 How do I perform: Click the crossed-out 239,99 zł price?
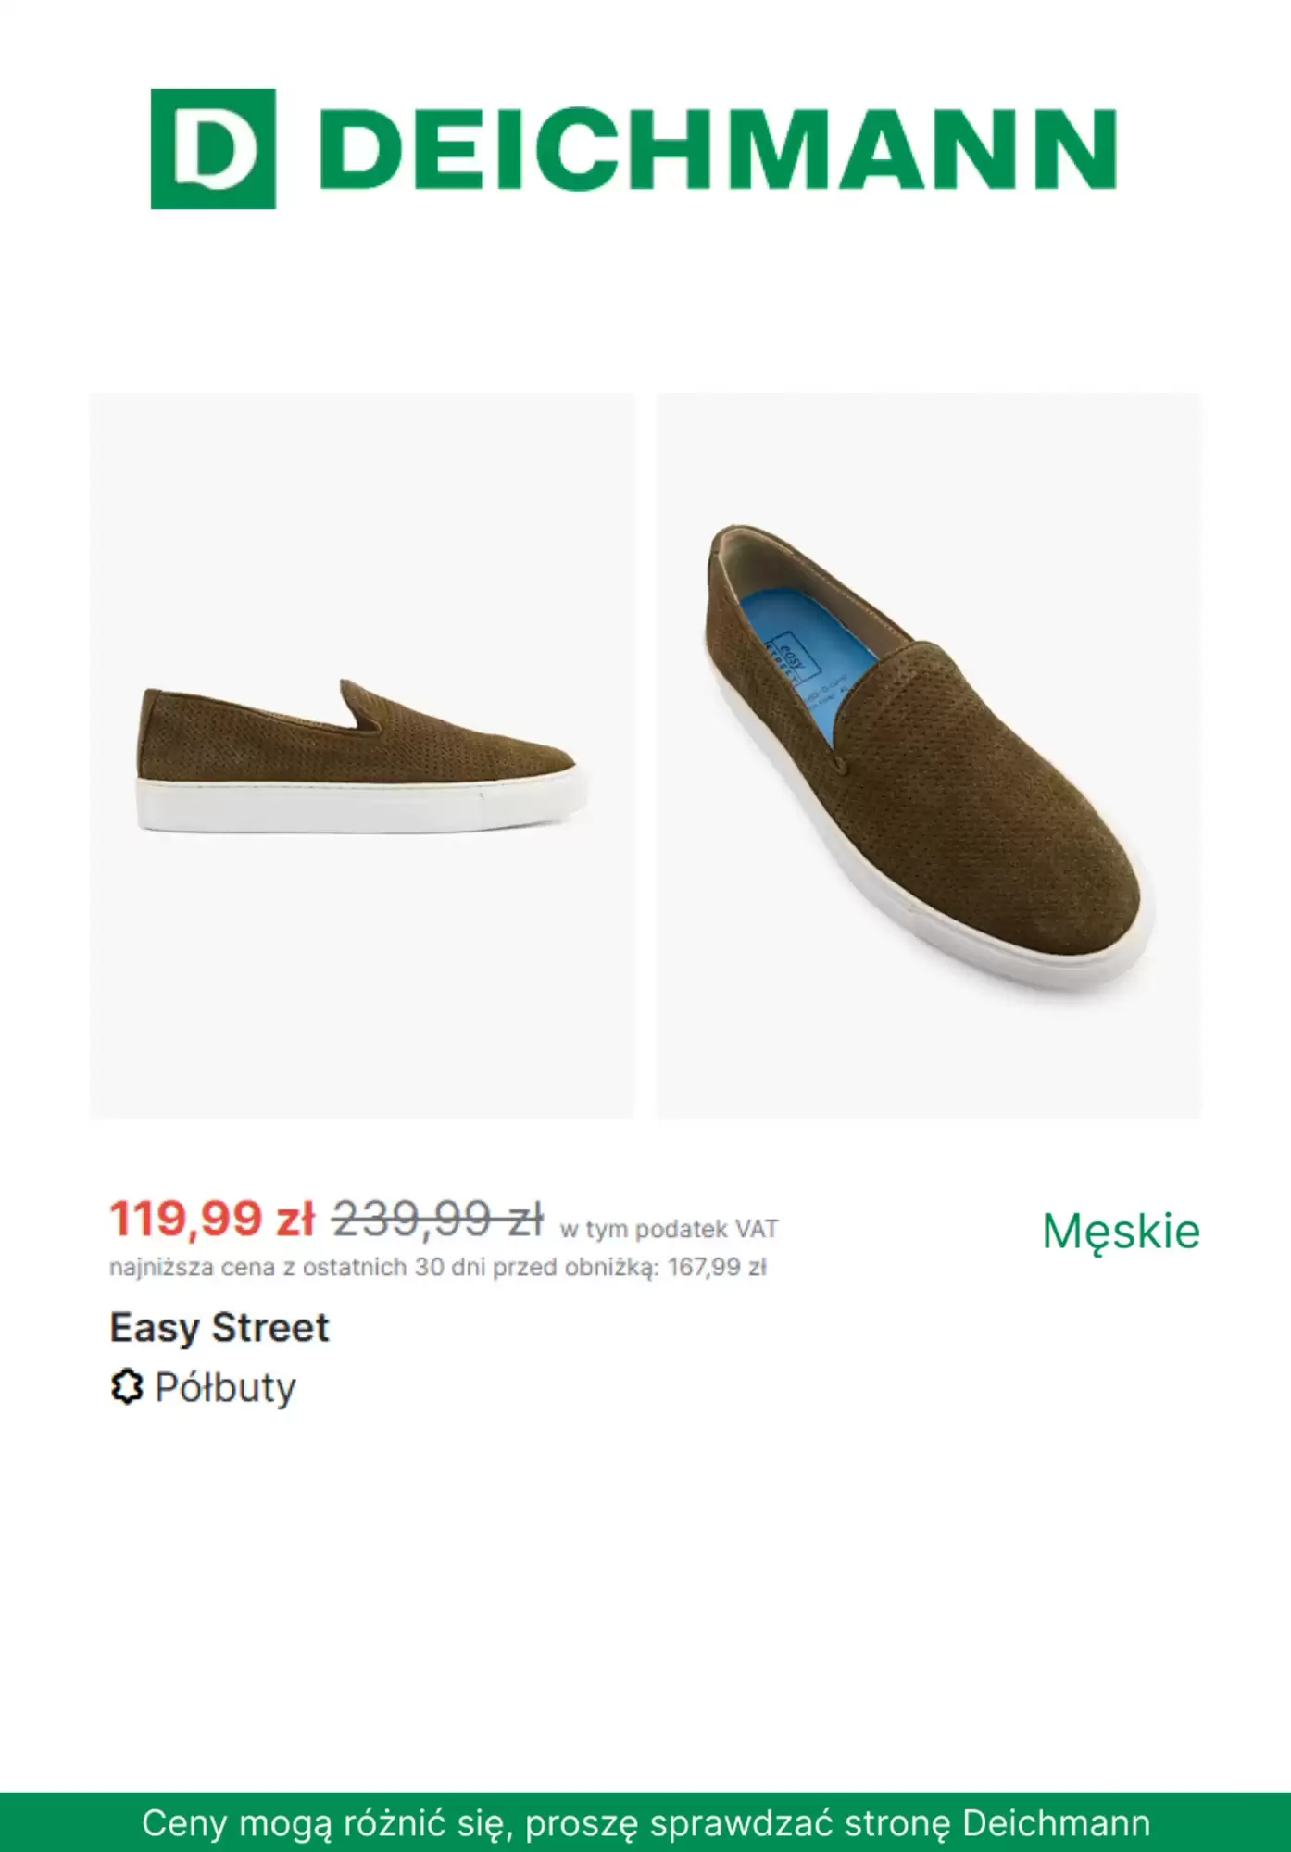(x=437, y=1219)
